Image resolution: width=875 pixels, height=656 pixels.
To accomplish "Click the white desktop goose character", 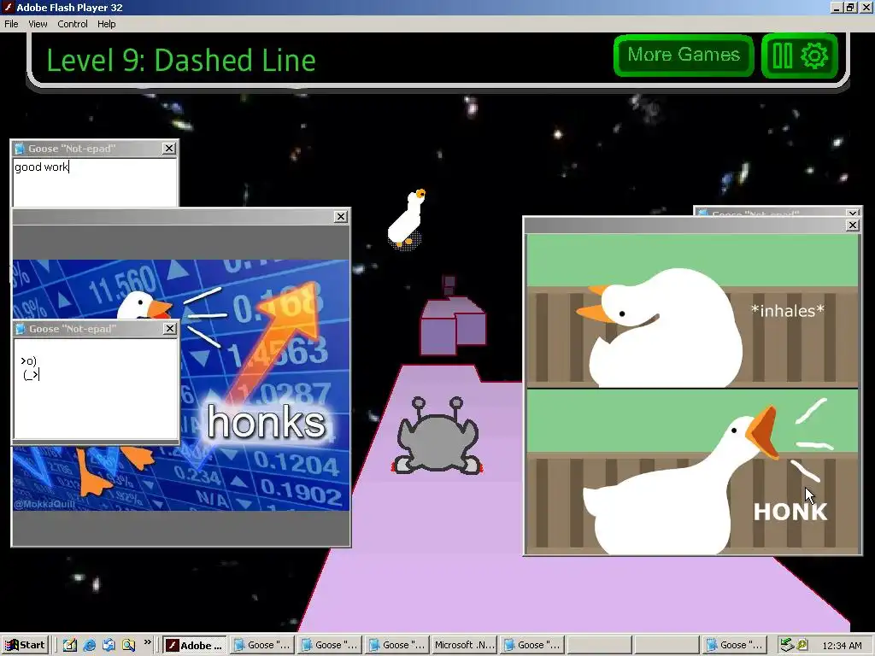I will click(x=408, y=220).
